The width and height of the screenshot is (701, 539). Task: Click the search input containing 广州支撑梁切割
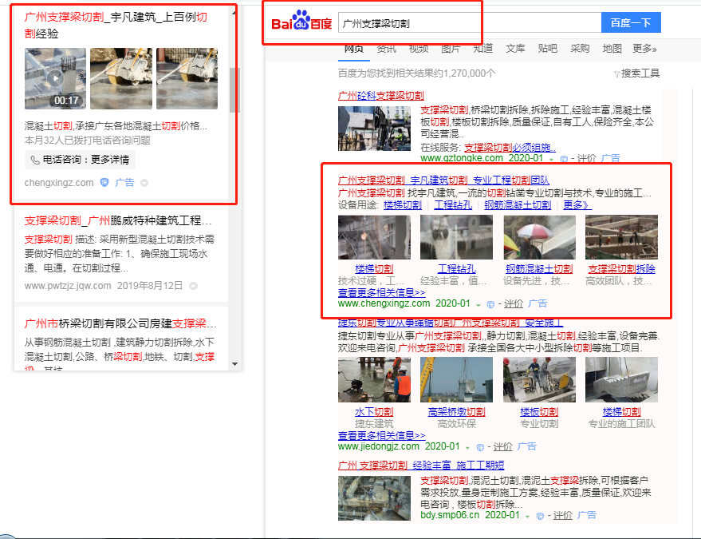(469, 23)
